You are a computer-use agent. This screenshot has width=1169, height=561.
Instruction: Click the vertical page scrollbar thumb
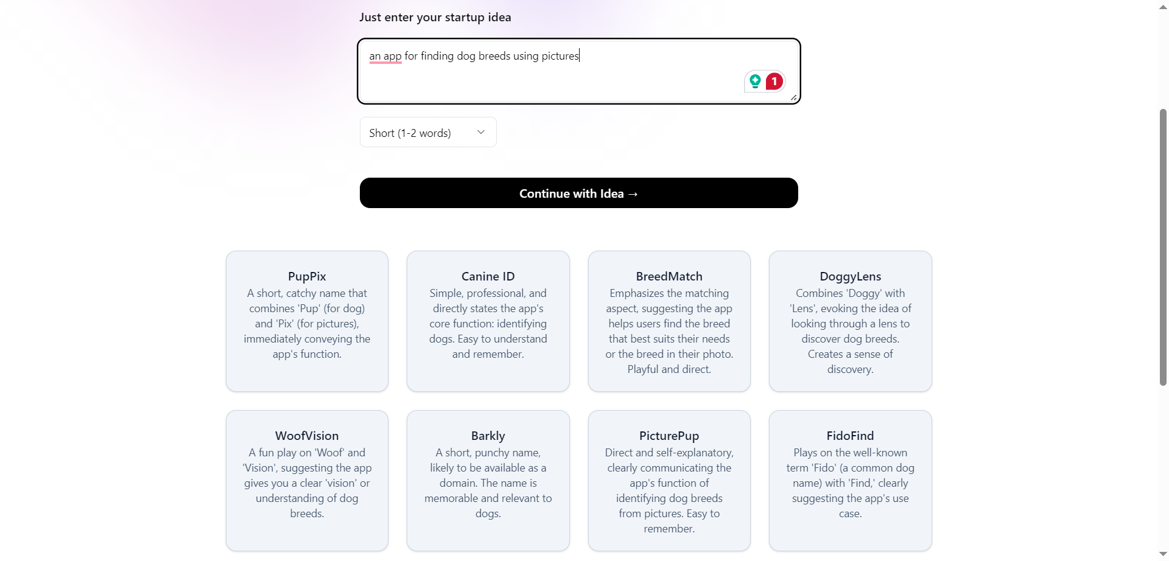tap(1163, 246)
